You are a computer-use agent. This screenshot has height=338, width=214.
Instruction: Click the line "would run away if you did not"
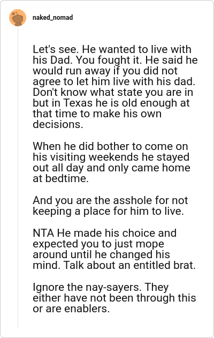pyautogui.click(x=105, y=71)
